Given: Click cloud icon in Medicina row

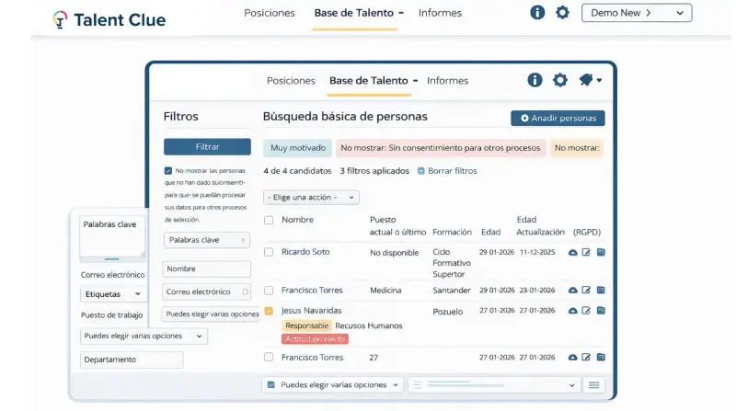Looking at the screenshot, I should [x=572, y=291].
